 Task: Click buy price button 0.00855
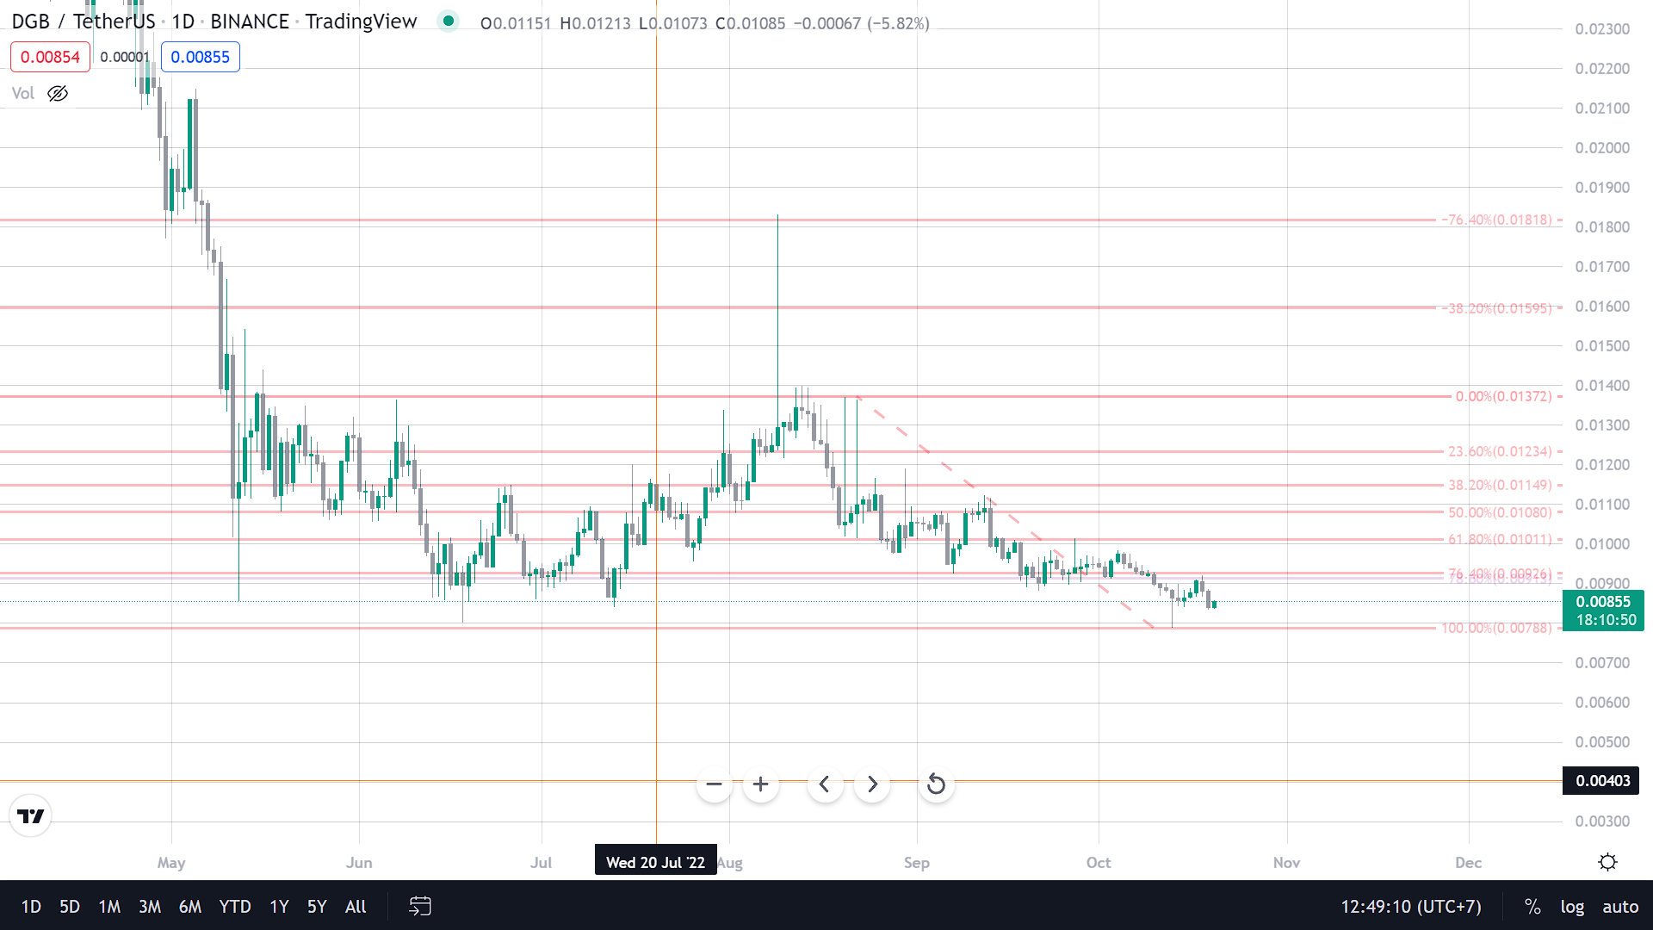tap(201, 57)
